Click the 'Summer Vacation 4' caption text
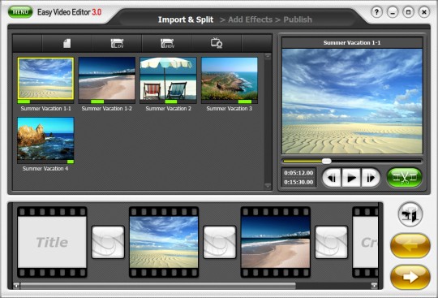This screenshot has height=298, width=438. pos(45,169)
